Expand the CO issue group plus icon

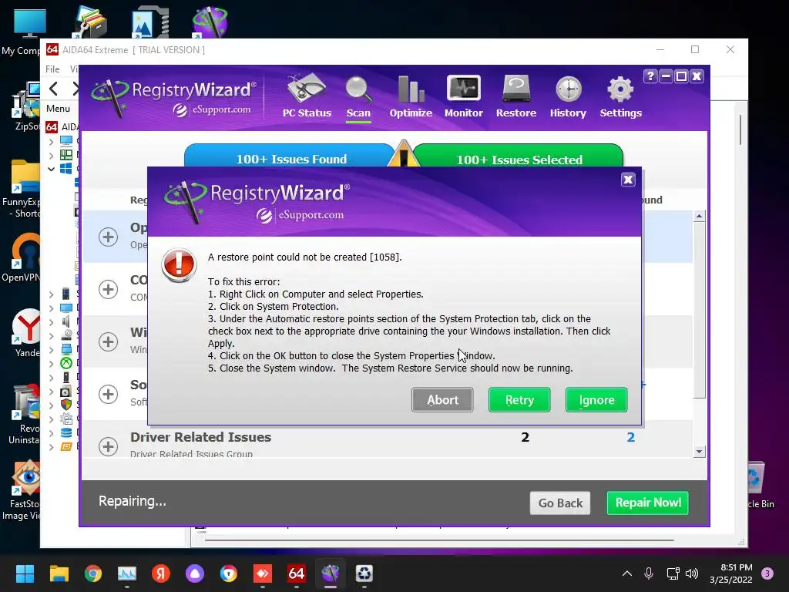(x=108, y=289)
